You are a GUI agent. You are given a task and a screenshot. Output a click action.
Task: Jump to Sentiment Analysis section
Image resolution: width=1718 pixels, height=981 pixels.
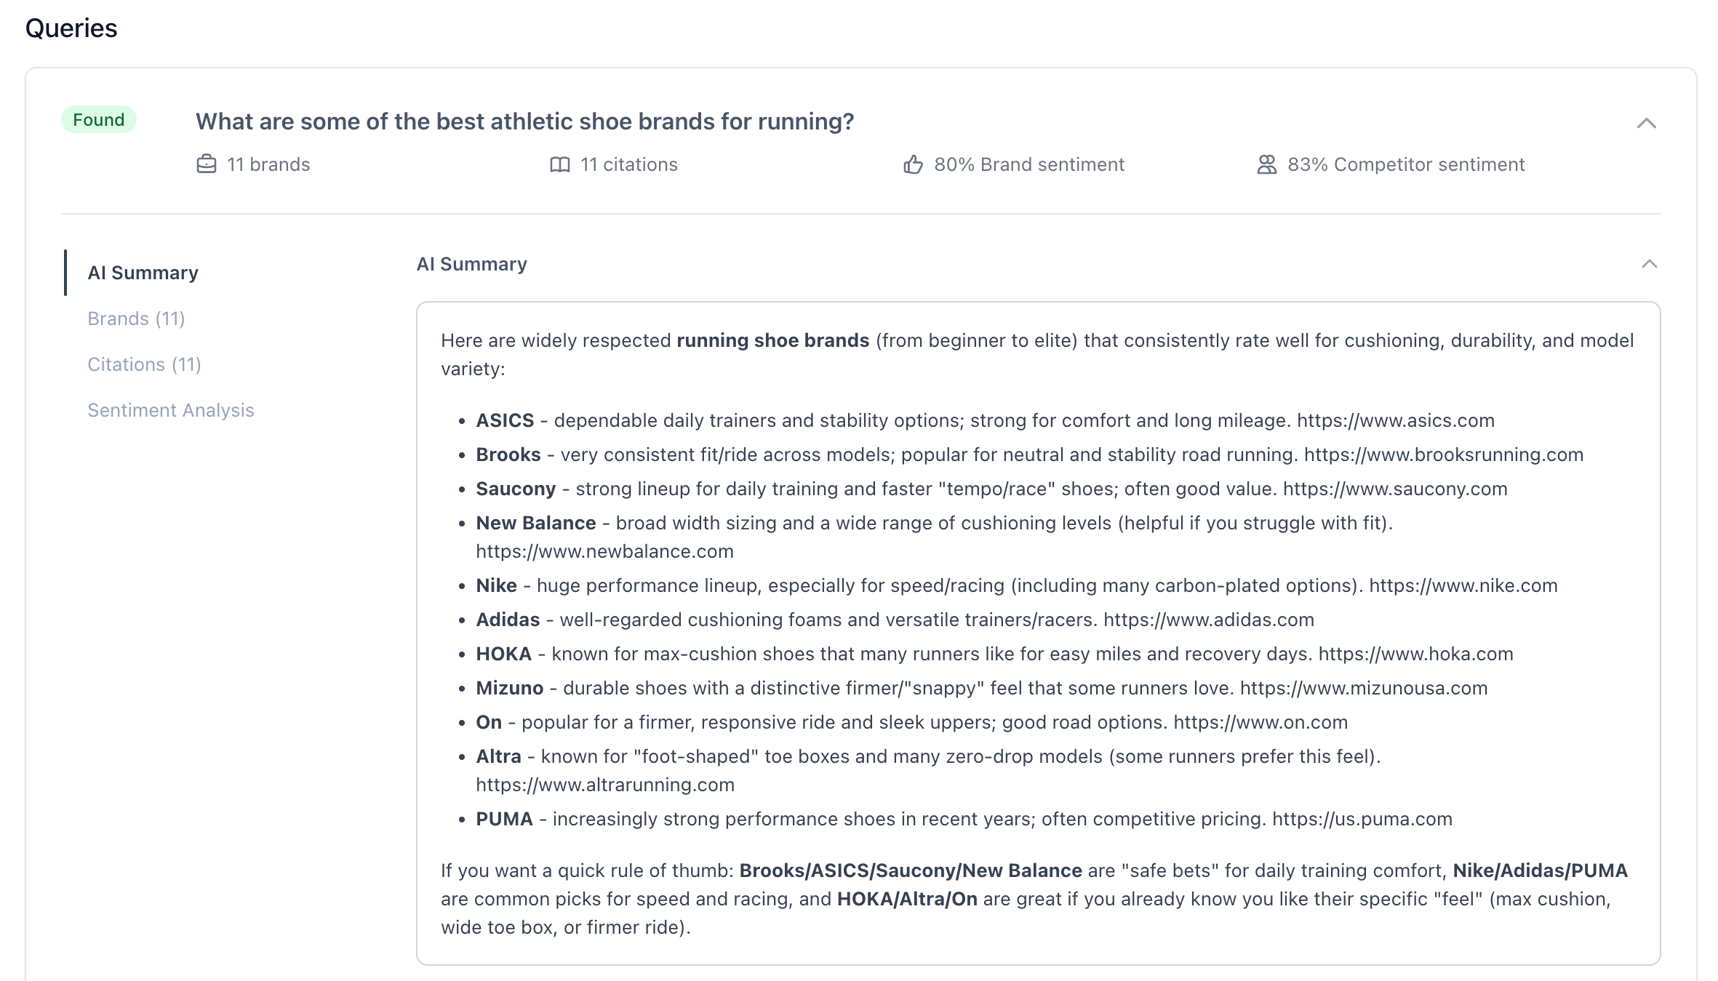click(x=171, y=410)
